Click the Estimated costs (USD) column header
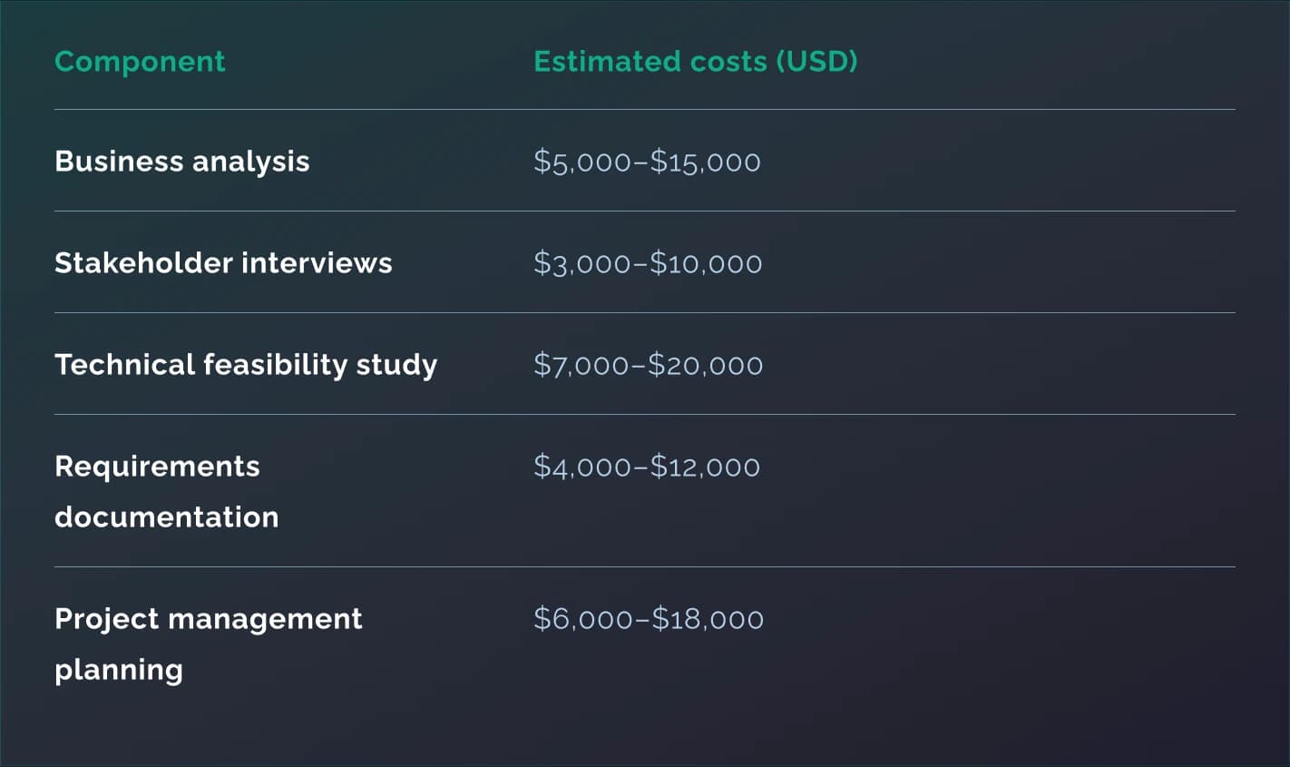Screen dimensions: 1290x767 [695, 62]
